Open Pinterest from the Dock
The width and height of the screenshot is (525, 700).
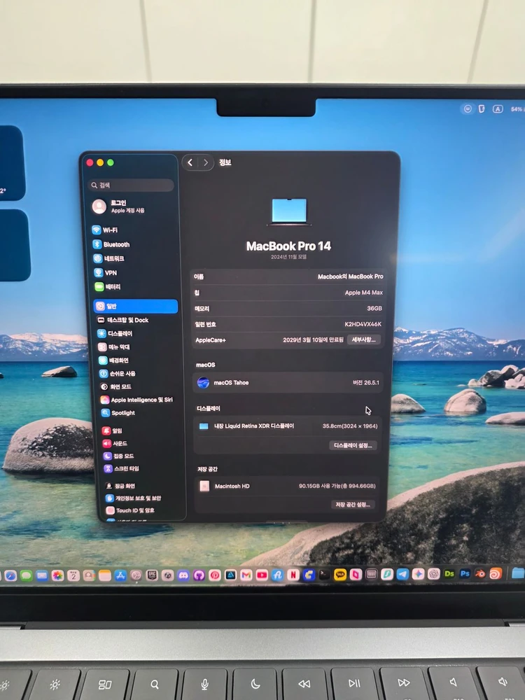click(x=215, y=575)
